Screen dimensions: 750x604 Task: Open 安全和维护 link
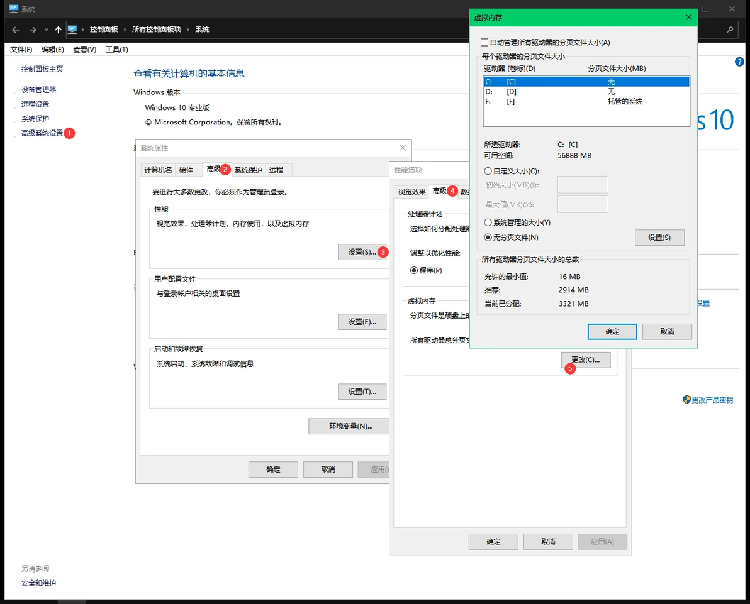(38, 583)
